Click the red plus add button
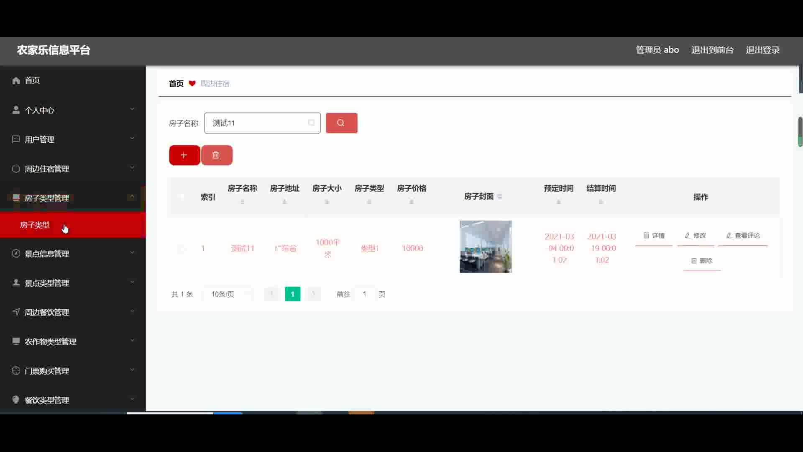The width and height of the screenshot is (803, 452). coord(184,155)
